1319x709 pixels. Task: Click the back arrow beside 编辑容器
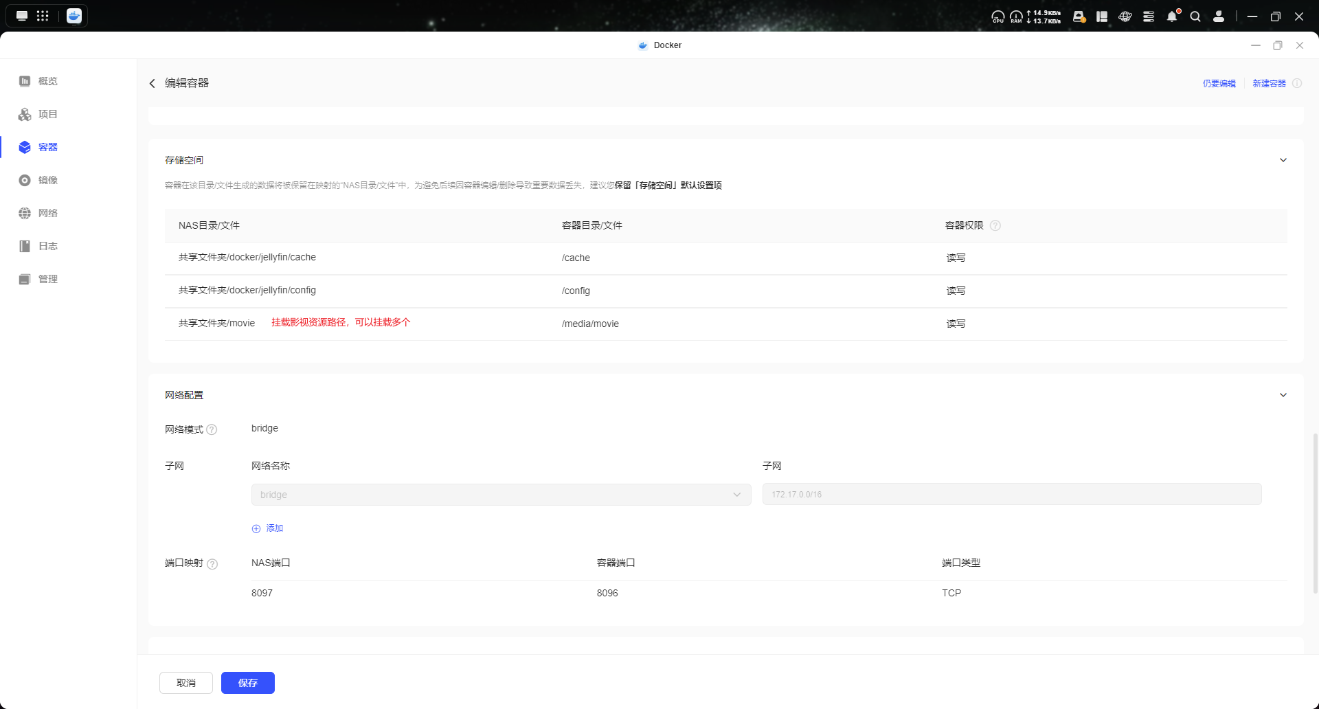coord(153,83)
